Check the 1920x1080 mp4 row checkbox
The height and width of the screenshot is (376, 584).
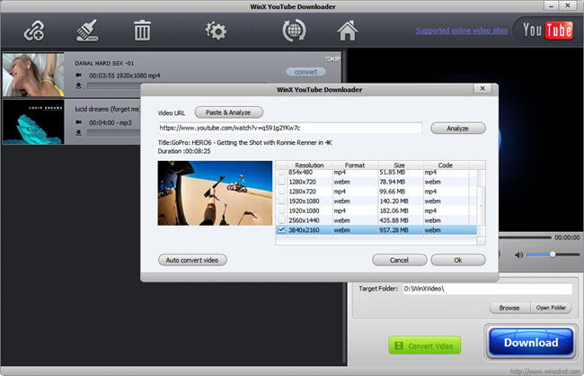[x=281, y=210]
